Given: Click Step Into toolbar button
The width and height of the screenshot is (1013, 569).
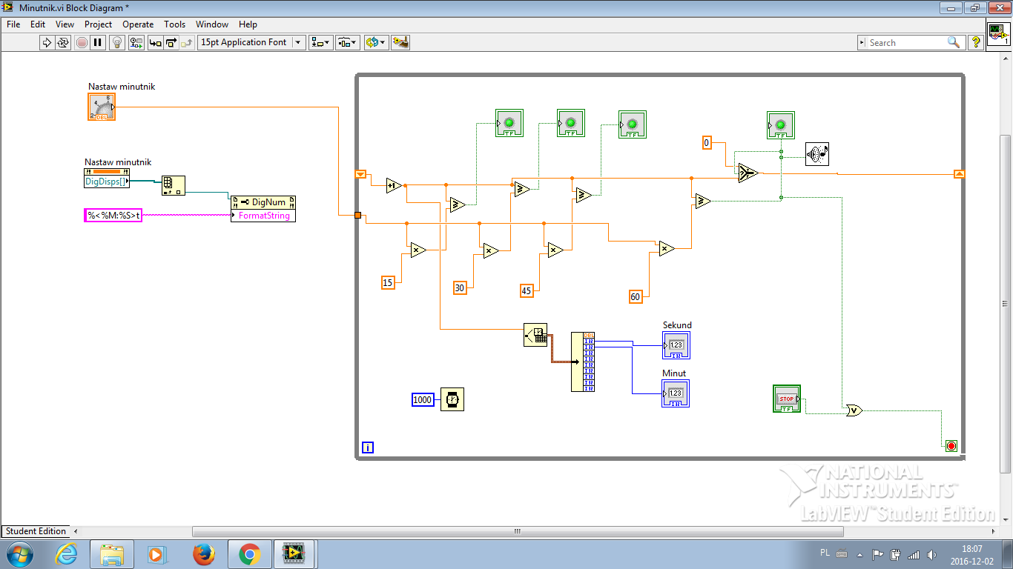Looking at the screenshot, I should pyautogui.click(x=155, y=42).
